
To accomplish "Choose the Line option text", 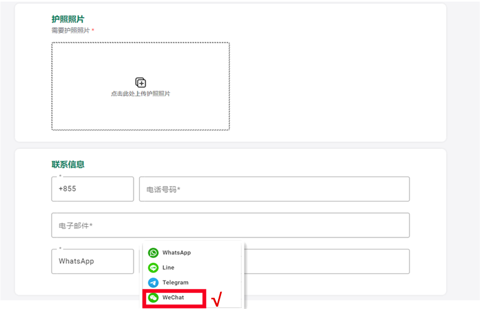I will 168,268.
